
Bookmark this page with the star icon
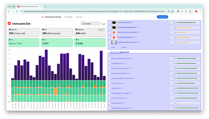pos(172,11)
